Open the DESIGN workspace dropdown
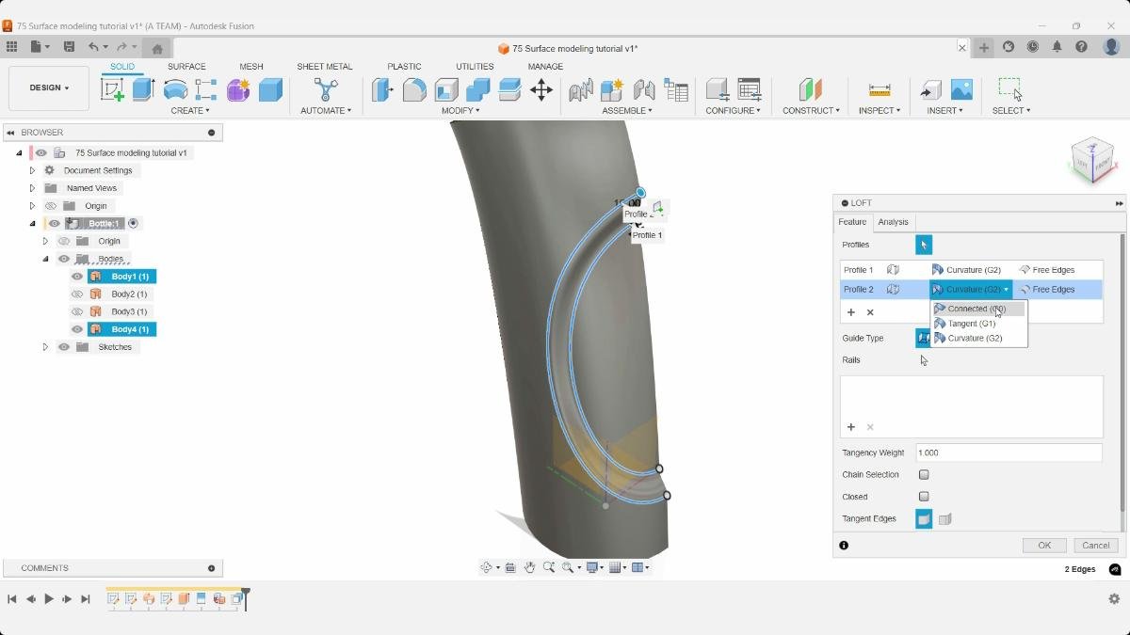The image size is (1130, 635). [x=49, y=88]
